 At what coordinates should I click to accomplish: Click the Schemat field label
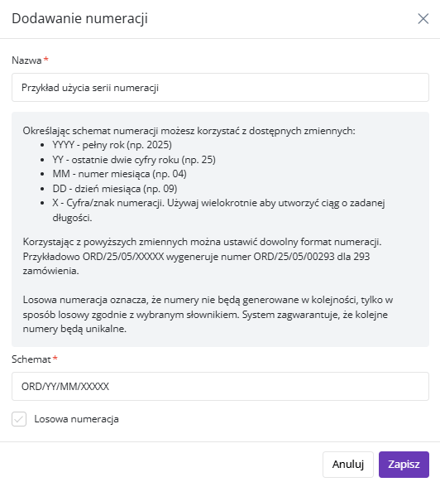(x=31, y=359)
